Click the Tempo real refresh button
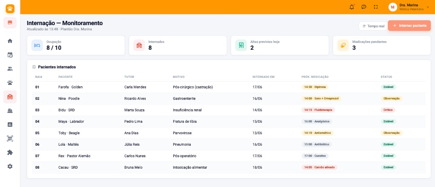Viewport: 435px width, 187px height. [373, 26]
